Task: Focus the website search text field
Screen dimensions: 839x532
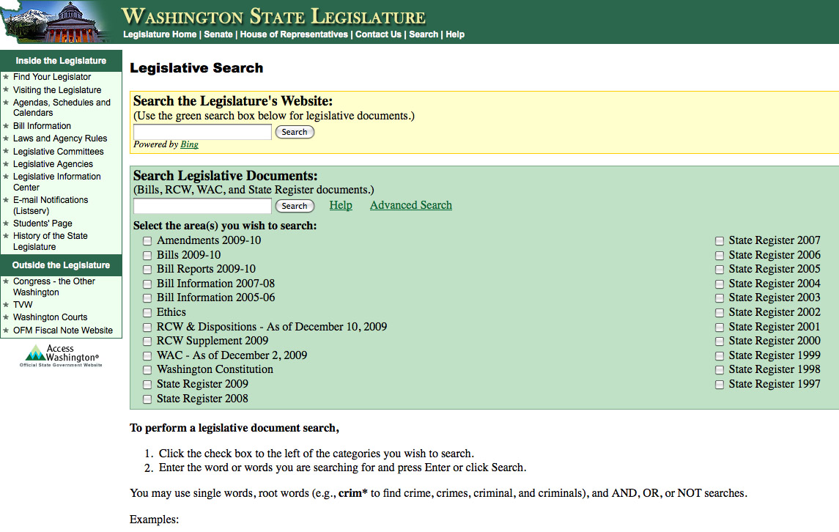Action: pos(202,132)
